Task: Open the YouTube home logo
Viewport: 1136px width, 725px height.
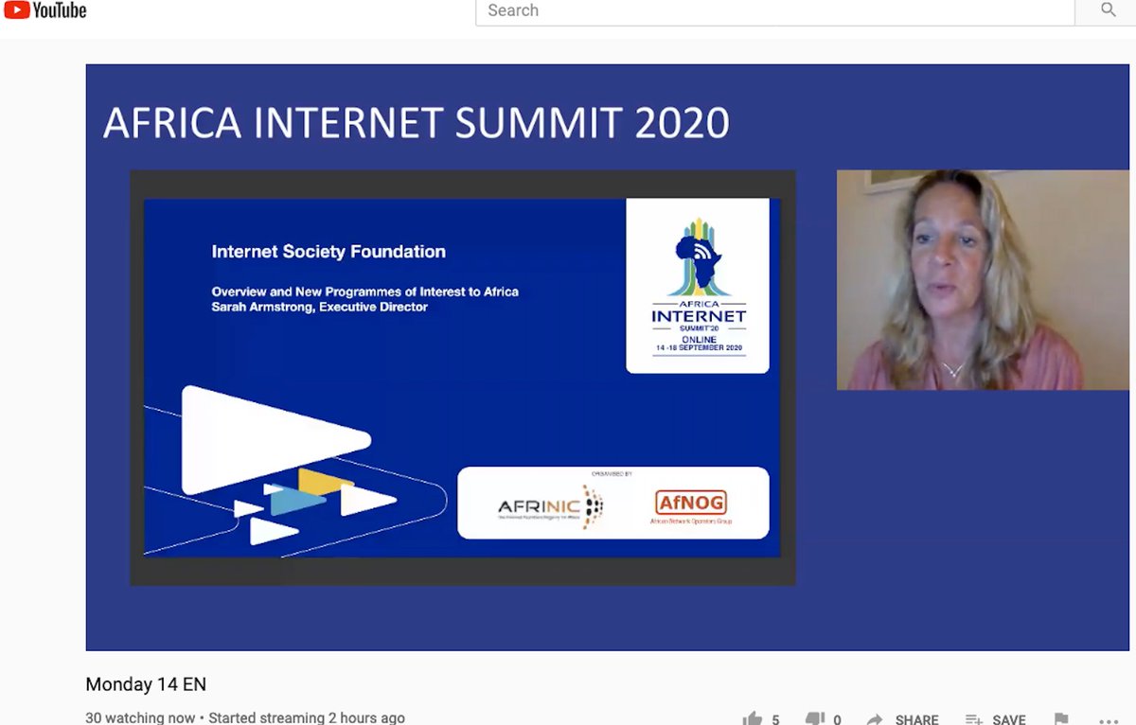Action: 45,10
